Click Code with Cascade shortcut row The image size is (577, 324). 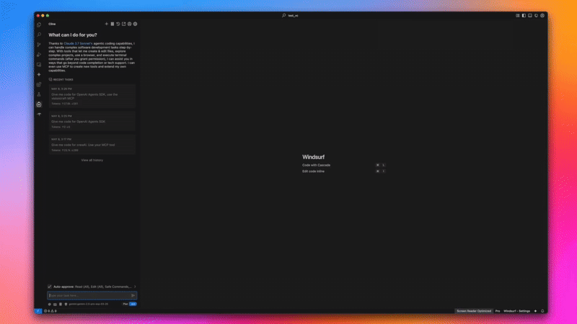[x=344, y=166]
